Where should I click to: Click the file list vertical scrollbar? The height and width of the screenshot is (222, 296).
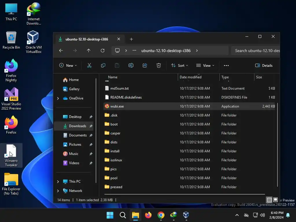coord(277,145)
